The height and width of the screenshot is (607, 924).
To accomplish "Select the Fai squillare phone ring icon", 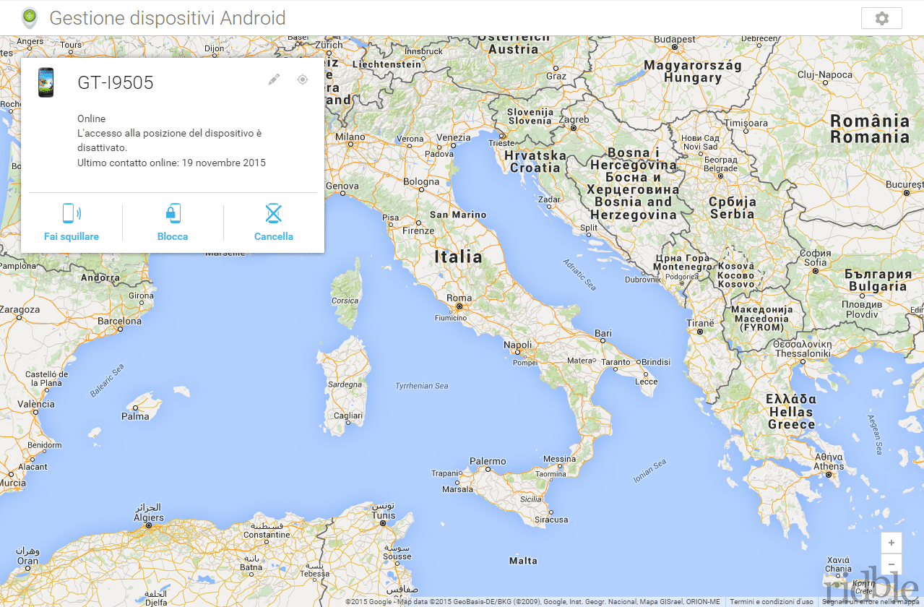I will [71, 212].
